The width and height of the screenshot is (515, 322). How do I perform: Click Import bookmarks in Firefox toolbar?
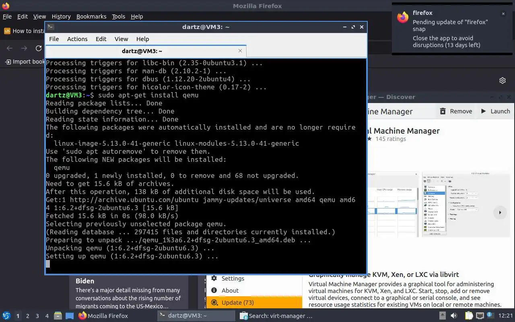tap(25, 62)
